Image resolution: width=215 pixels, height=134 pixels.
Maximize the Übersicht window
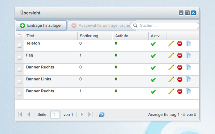click(187, 13)
